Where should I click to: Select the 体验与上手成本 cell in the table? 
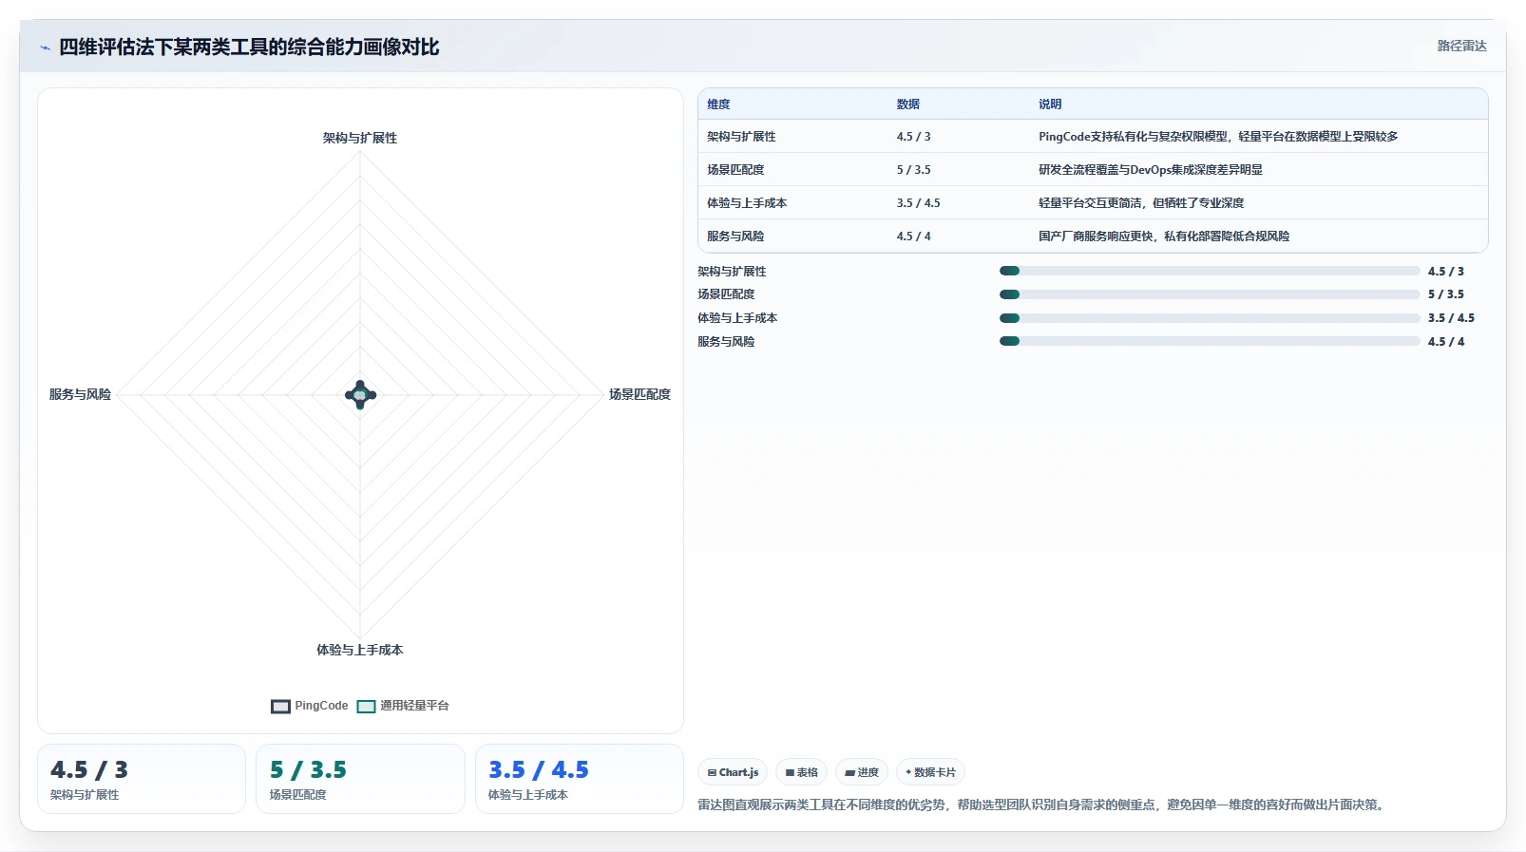747,203
